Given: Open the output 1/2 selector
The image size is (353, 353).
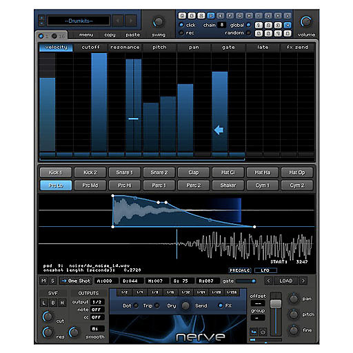Looking at the screenshot, I should [x=97, y=302].
